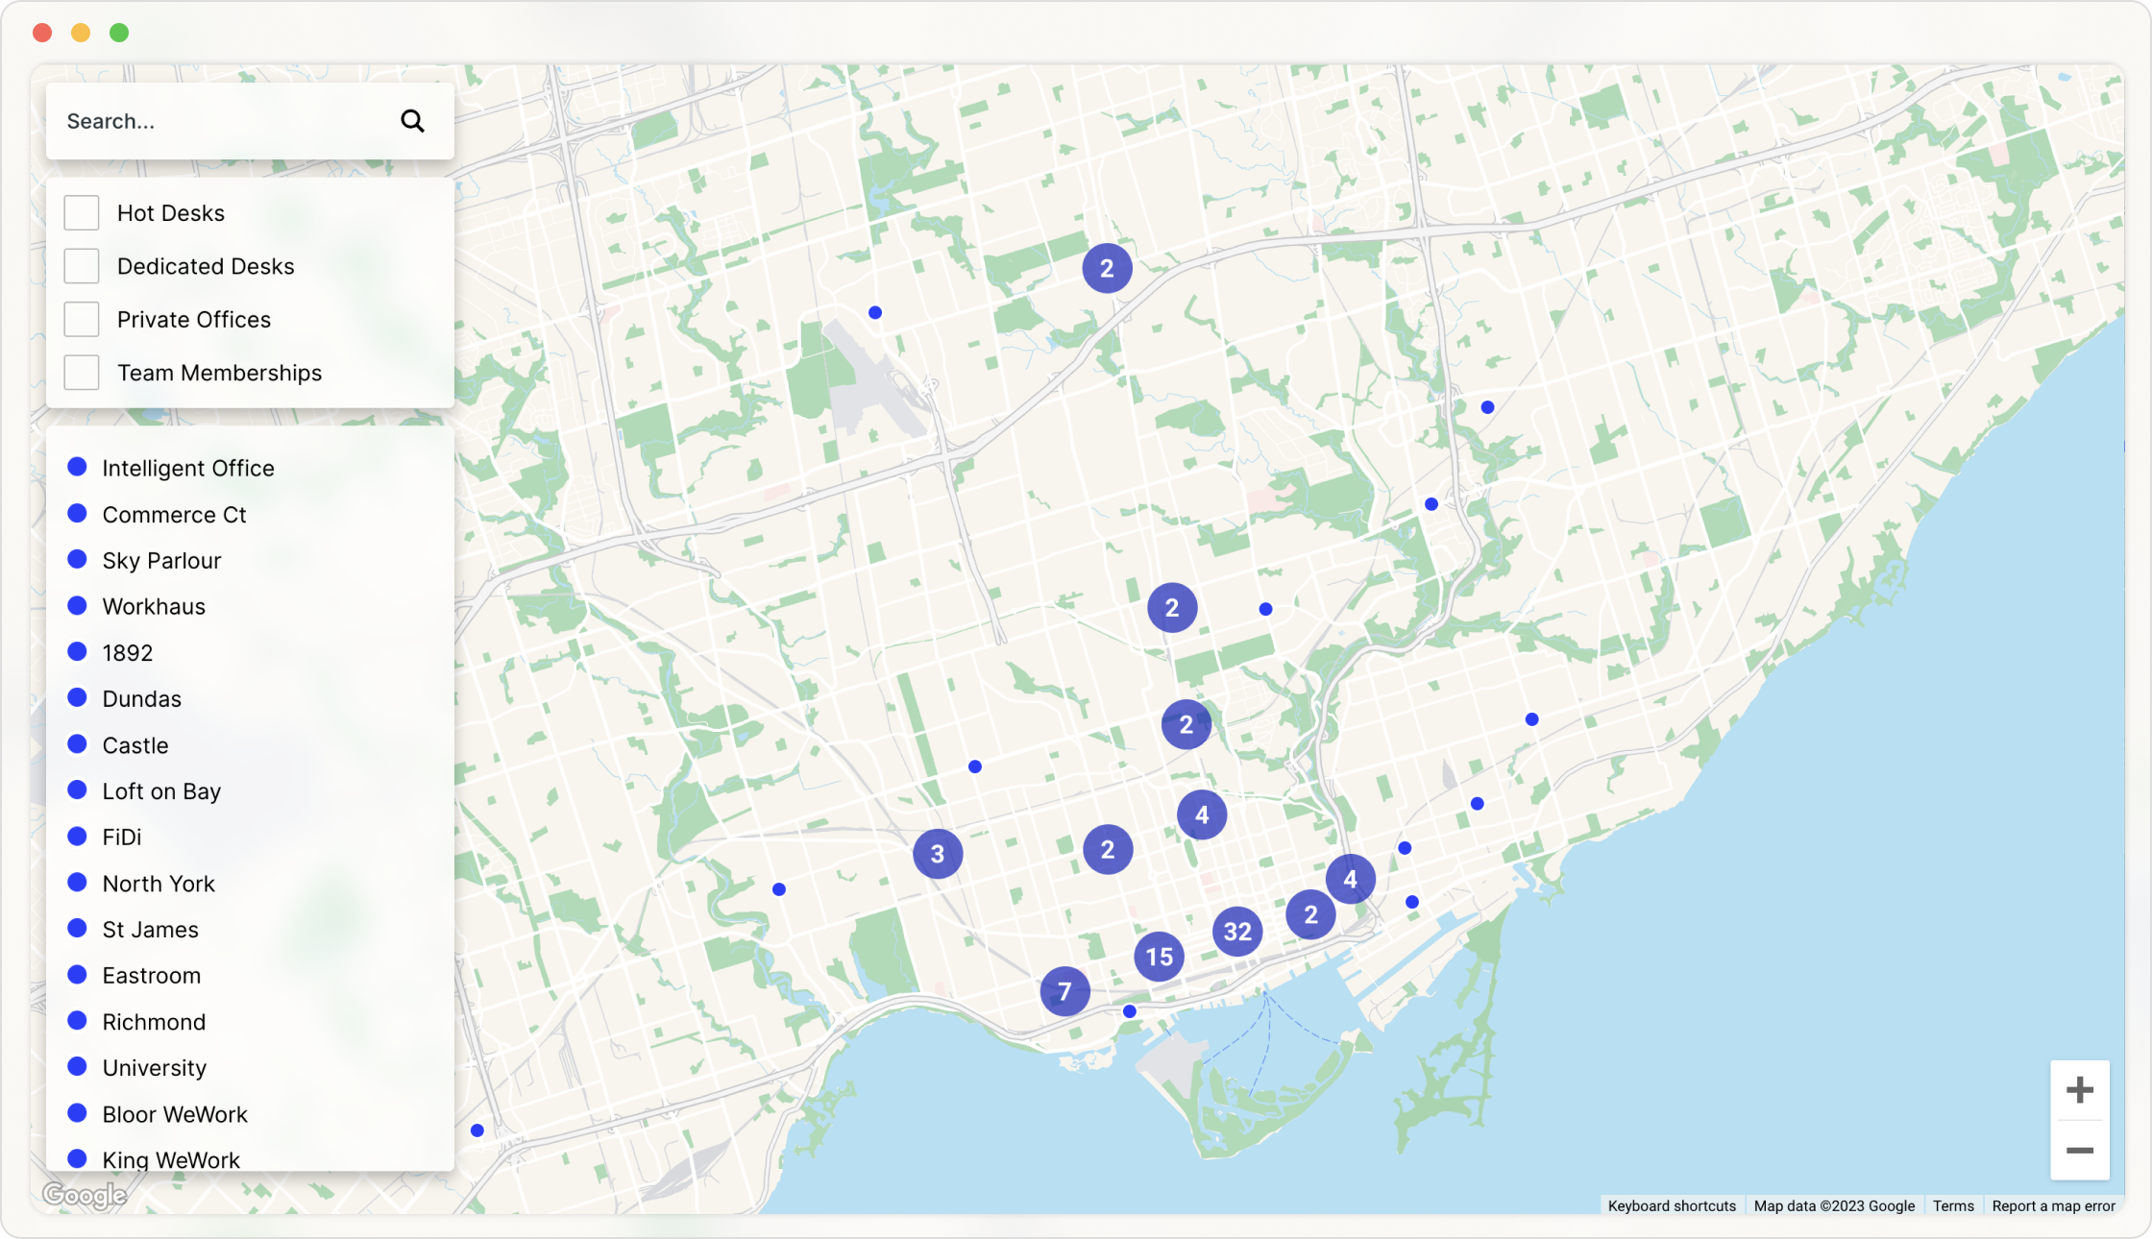Click Report a map error
This screenshot has height=1239, width=2152.
(2054, 1205)
